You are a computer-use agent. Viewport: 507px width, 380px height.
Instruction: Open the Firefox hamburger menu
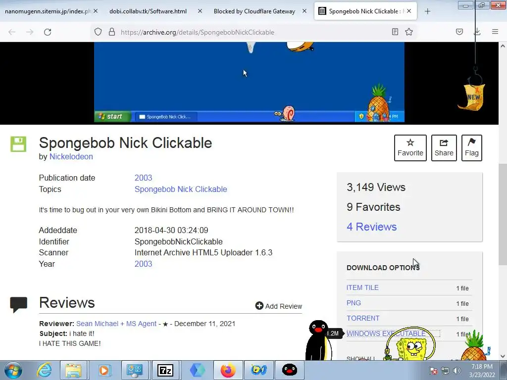495,32
